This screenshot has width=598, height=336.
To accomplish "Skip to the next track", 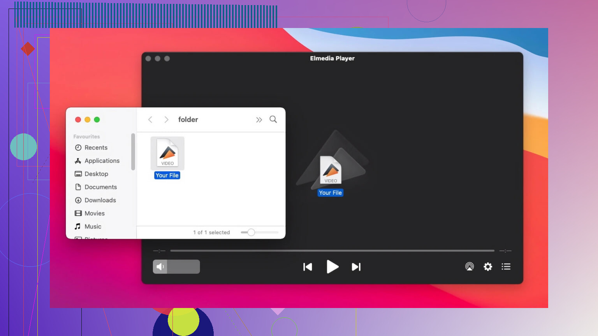I will pos(356,267).
